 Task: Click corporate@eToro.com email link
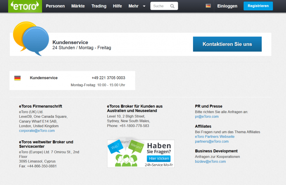pyautogui.click(x=37, y=131)
